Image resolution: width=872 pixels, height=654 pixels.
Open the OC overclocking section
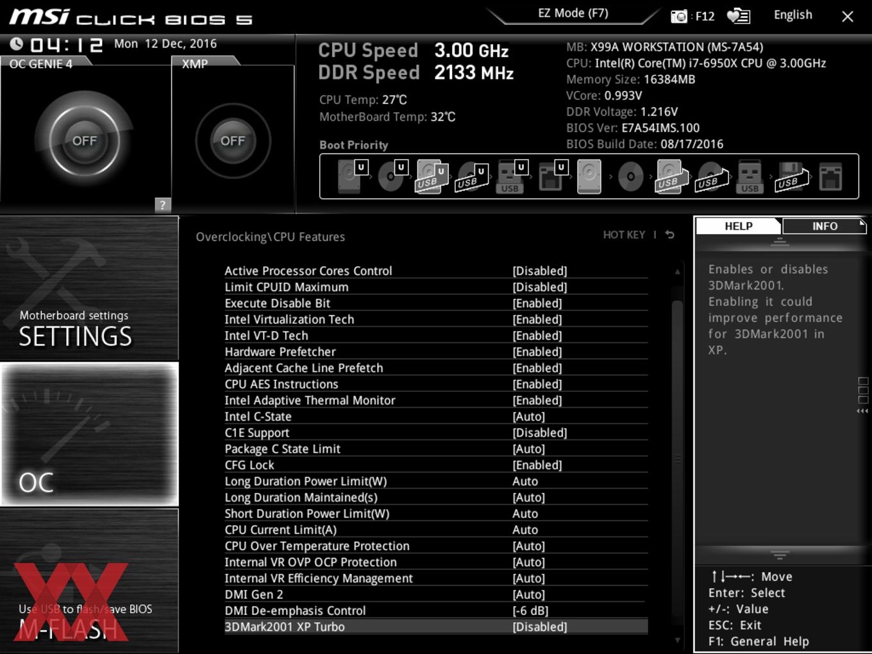point(89,434)
